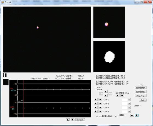Image resolution: width=153 pixels, height=126 pixels.
Task: Click up arrow left of Refresh
Action: (68, 120)
